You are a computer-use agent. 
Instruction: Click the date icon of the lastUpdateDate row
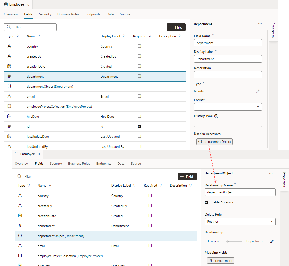click(9, 136)
